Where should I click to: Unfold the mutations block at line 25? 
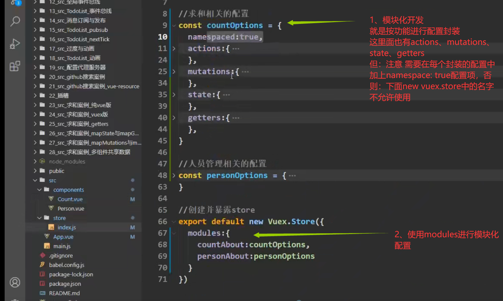pyautogui.click(x=174, y=72)
